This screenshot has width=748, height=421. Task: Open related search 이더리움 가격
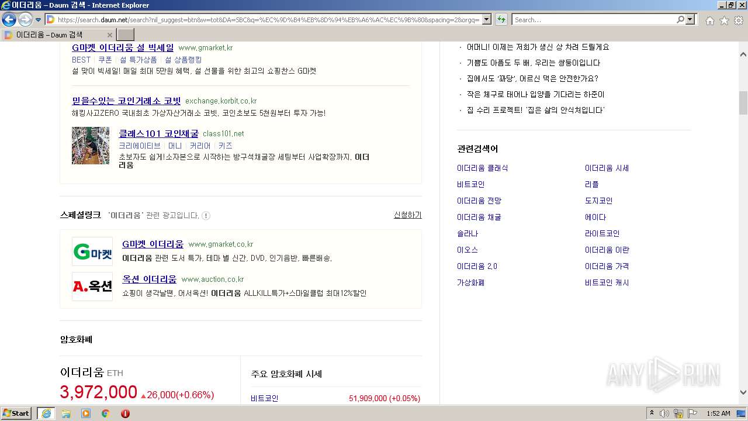607,266
